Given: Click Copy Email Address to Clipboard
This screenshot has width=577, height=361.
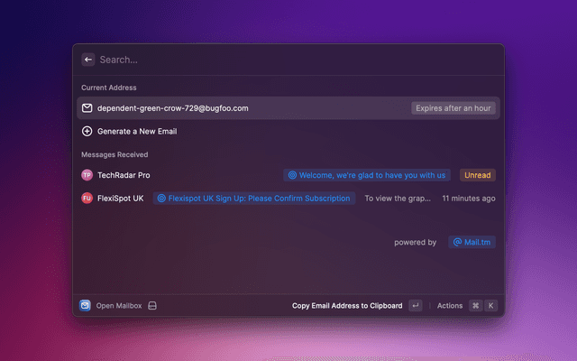Looking at the screenshot, I should [x=347, y=306].
